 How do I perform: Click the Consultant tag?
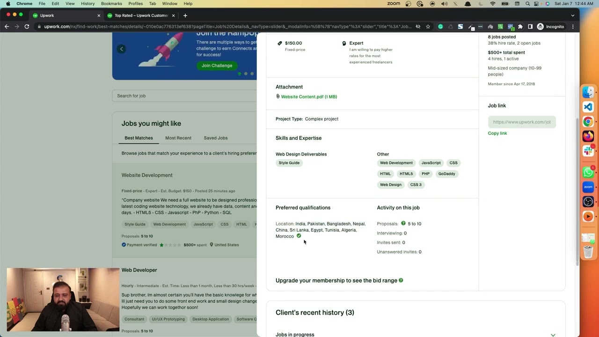134,319
